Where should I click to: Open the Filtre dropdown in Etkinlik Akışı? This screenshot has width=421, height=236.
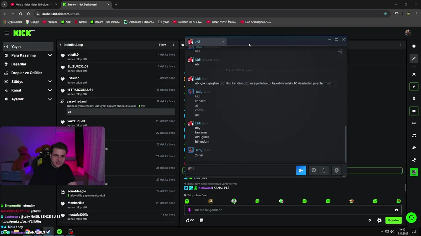coord(162,45)
